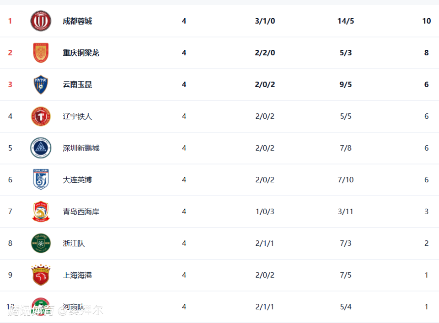Click the 重庆铜梁龙 team crest
Image resolution: width=439 pixels, height=323 pixels.
coord(41,53)
